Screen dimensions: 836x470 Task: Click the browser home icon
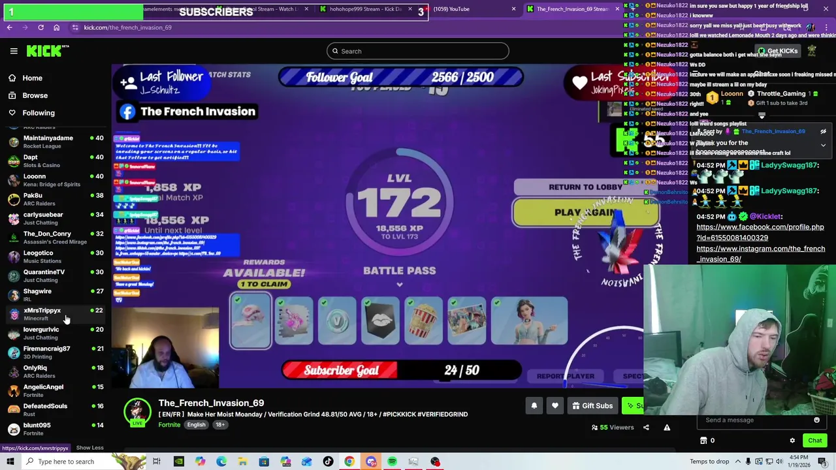click(x=56, y=27)
